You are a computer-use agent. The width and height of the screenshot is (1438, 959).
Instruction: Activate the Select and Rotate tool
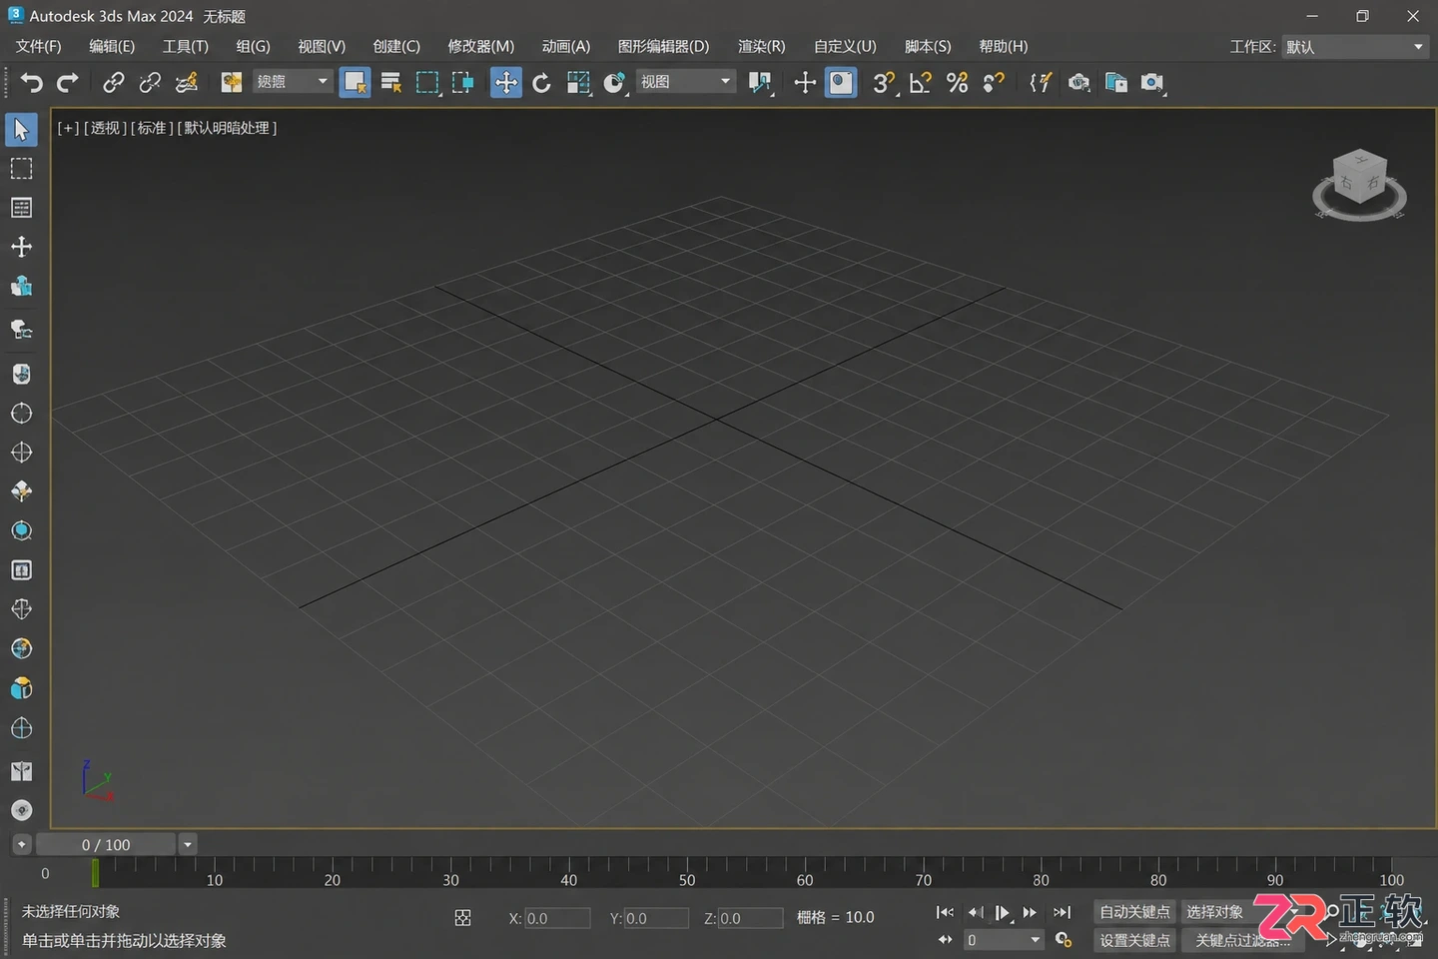pyautogui.click(x=541, y=83)
